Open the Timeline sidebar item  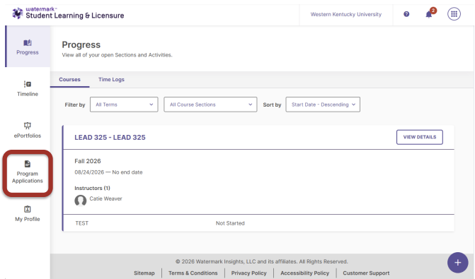click(28, 88)
